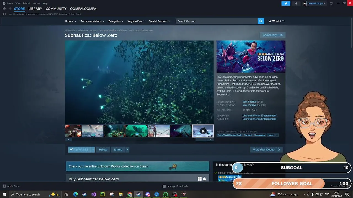The height and width of the screenshot is (198, 353).
Task: Click the active Steam taskbar icon
Action: pos(138,194)
